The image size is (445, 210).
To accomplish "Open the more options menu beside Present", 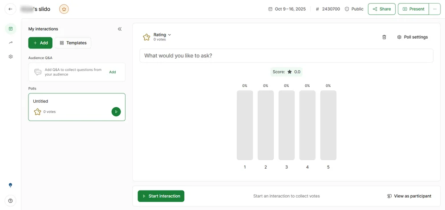I will click(434, 9).
